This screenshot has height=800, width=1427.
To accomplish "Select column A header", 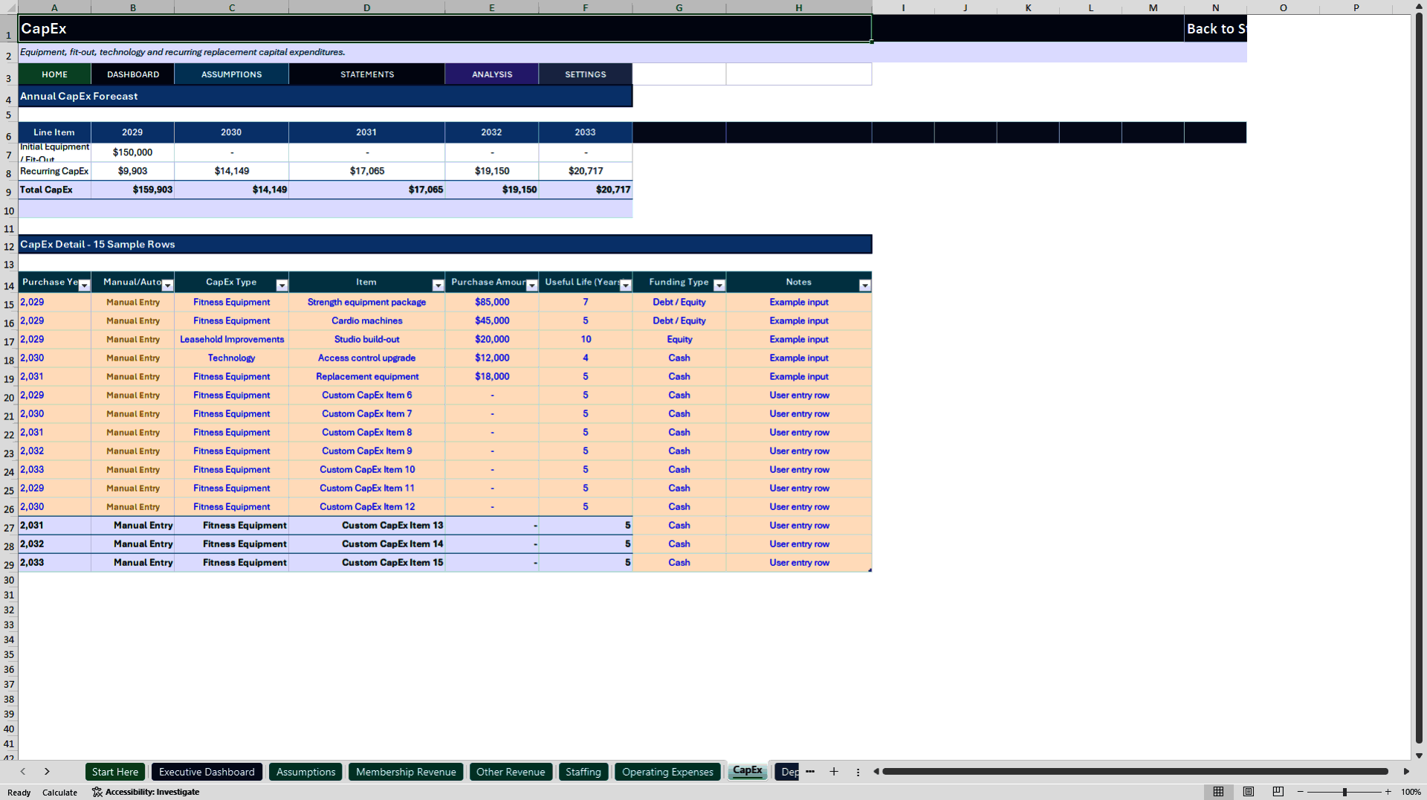I will pos(54,7).
